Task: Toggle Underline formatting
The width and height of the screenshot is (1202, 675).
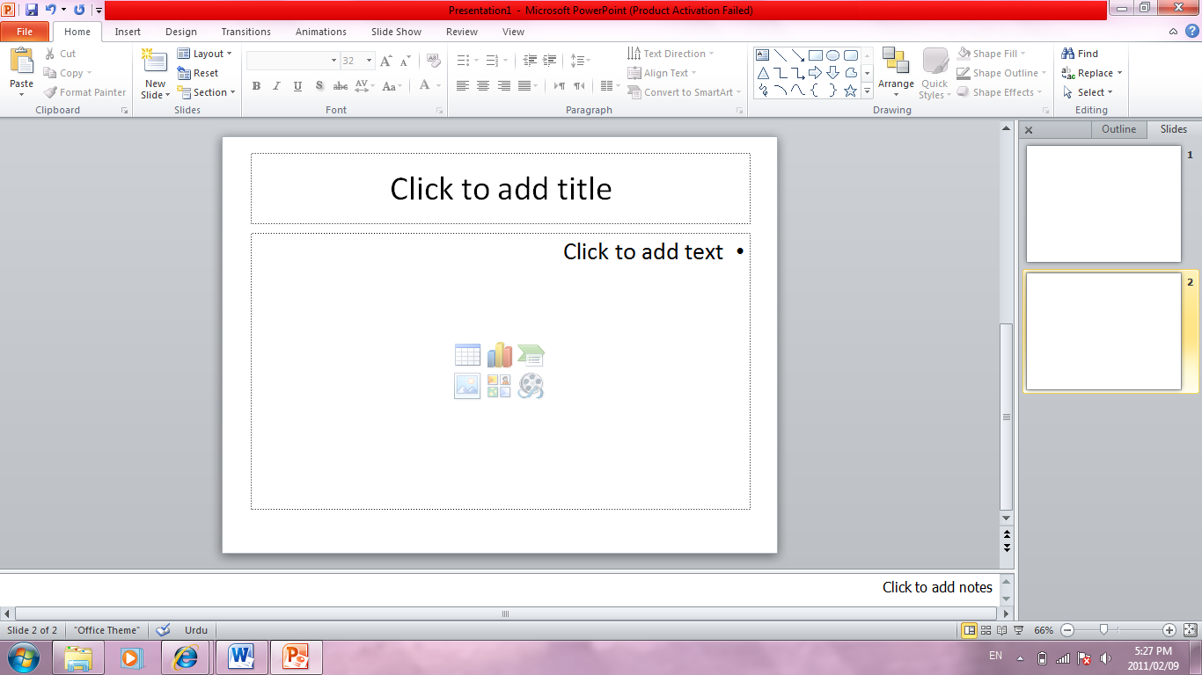Action: pos(297,86)
